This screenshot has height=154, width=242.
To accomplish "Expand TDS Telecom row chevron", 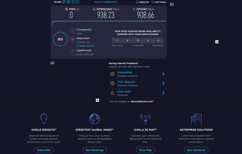I will (x=163, y=83).
